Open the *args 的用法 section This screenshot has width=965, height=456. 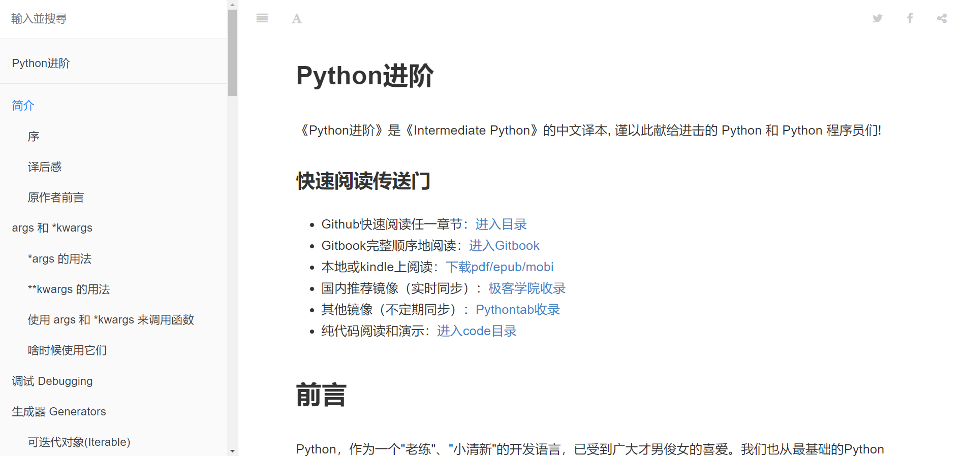59,259
